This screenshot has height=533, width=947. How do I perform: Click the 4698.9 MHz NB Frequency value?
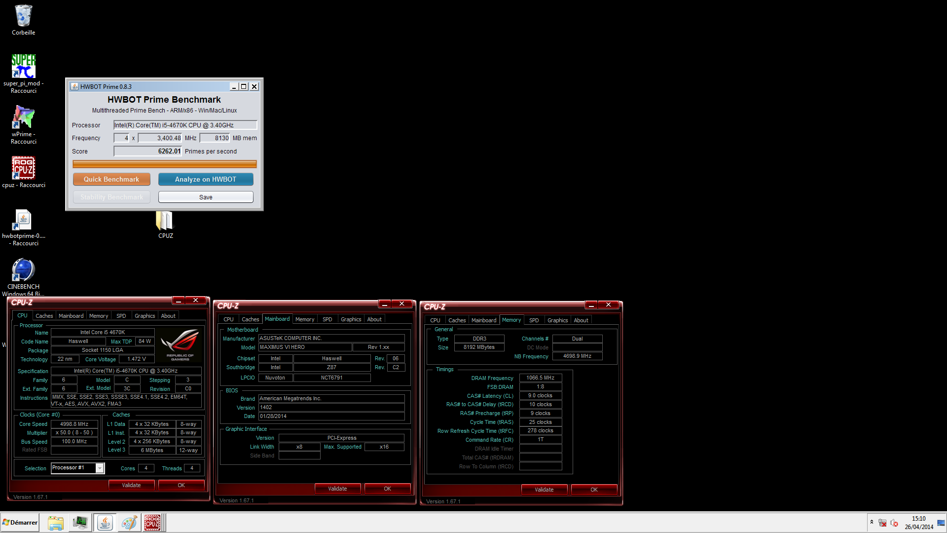[x=578, y=356]
